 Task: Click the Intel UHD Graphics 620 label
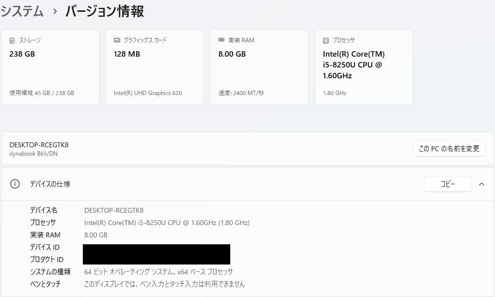coord(147,93)
